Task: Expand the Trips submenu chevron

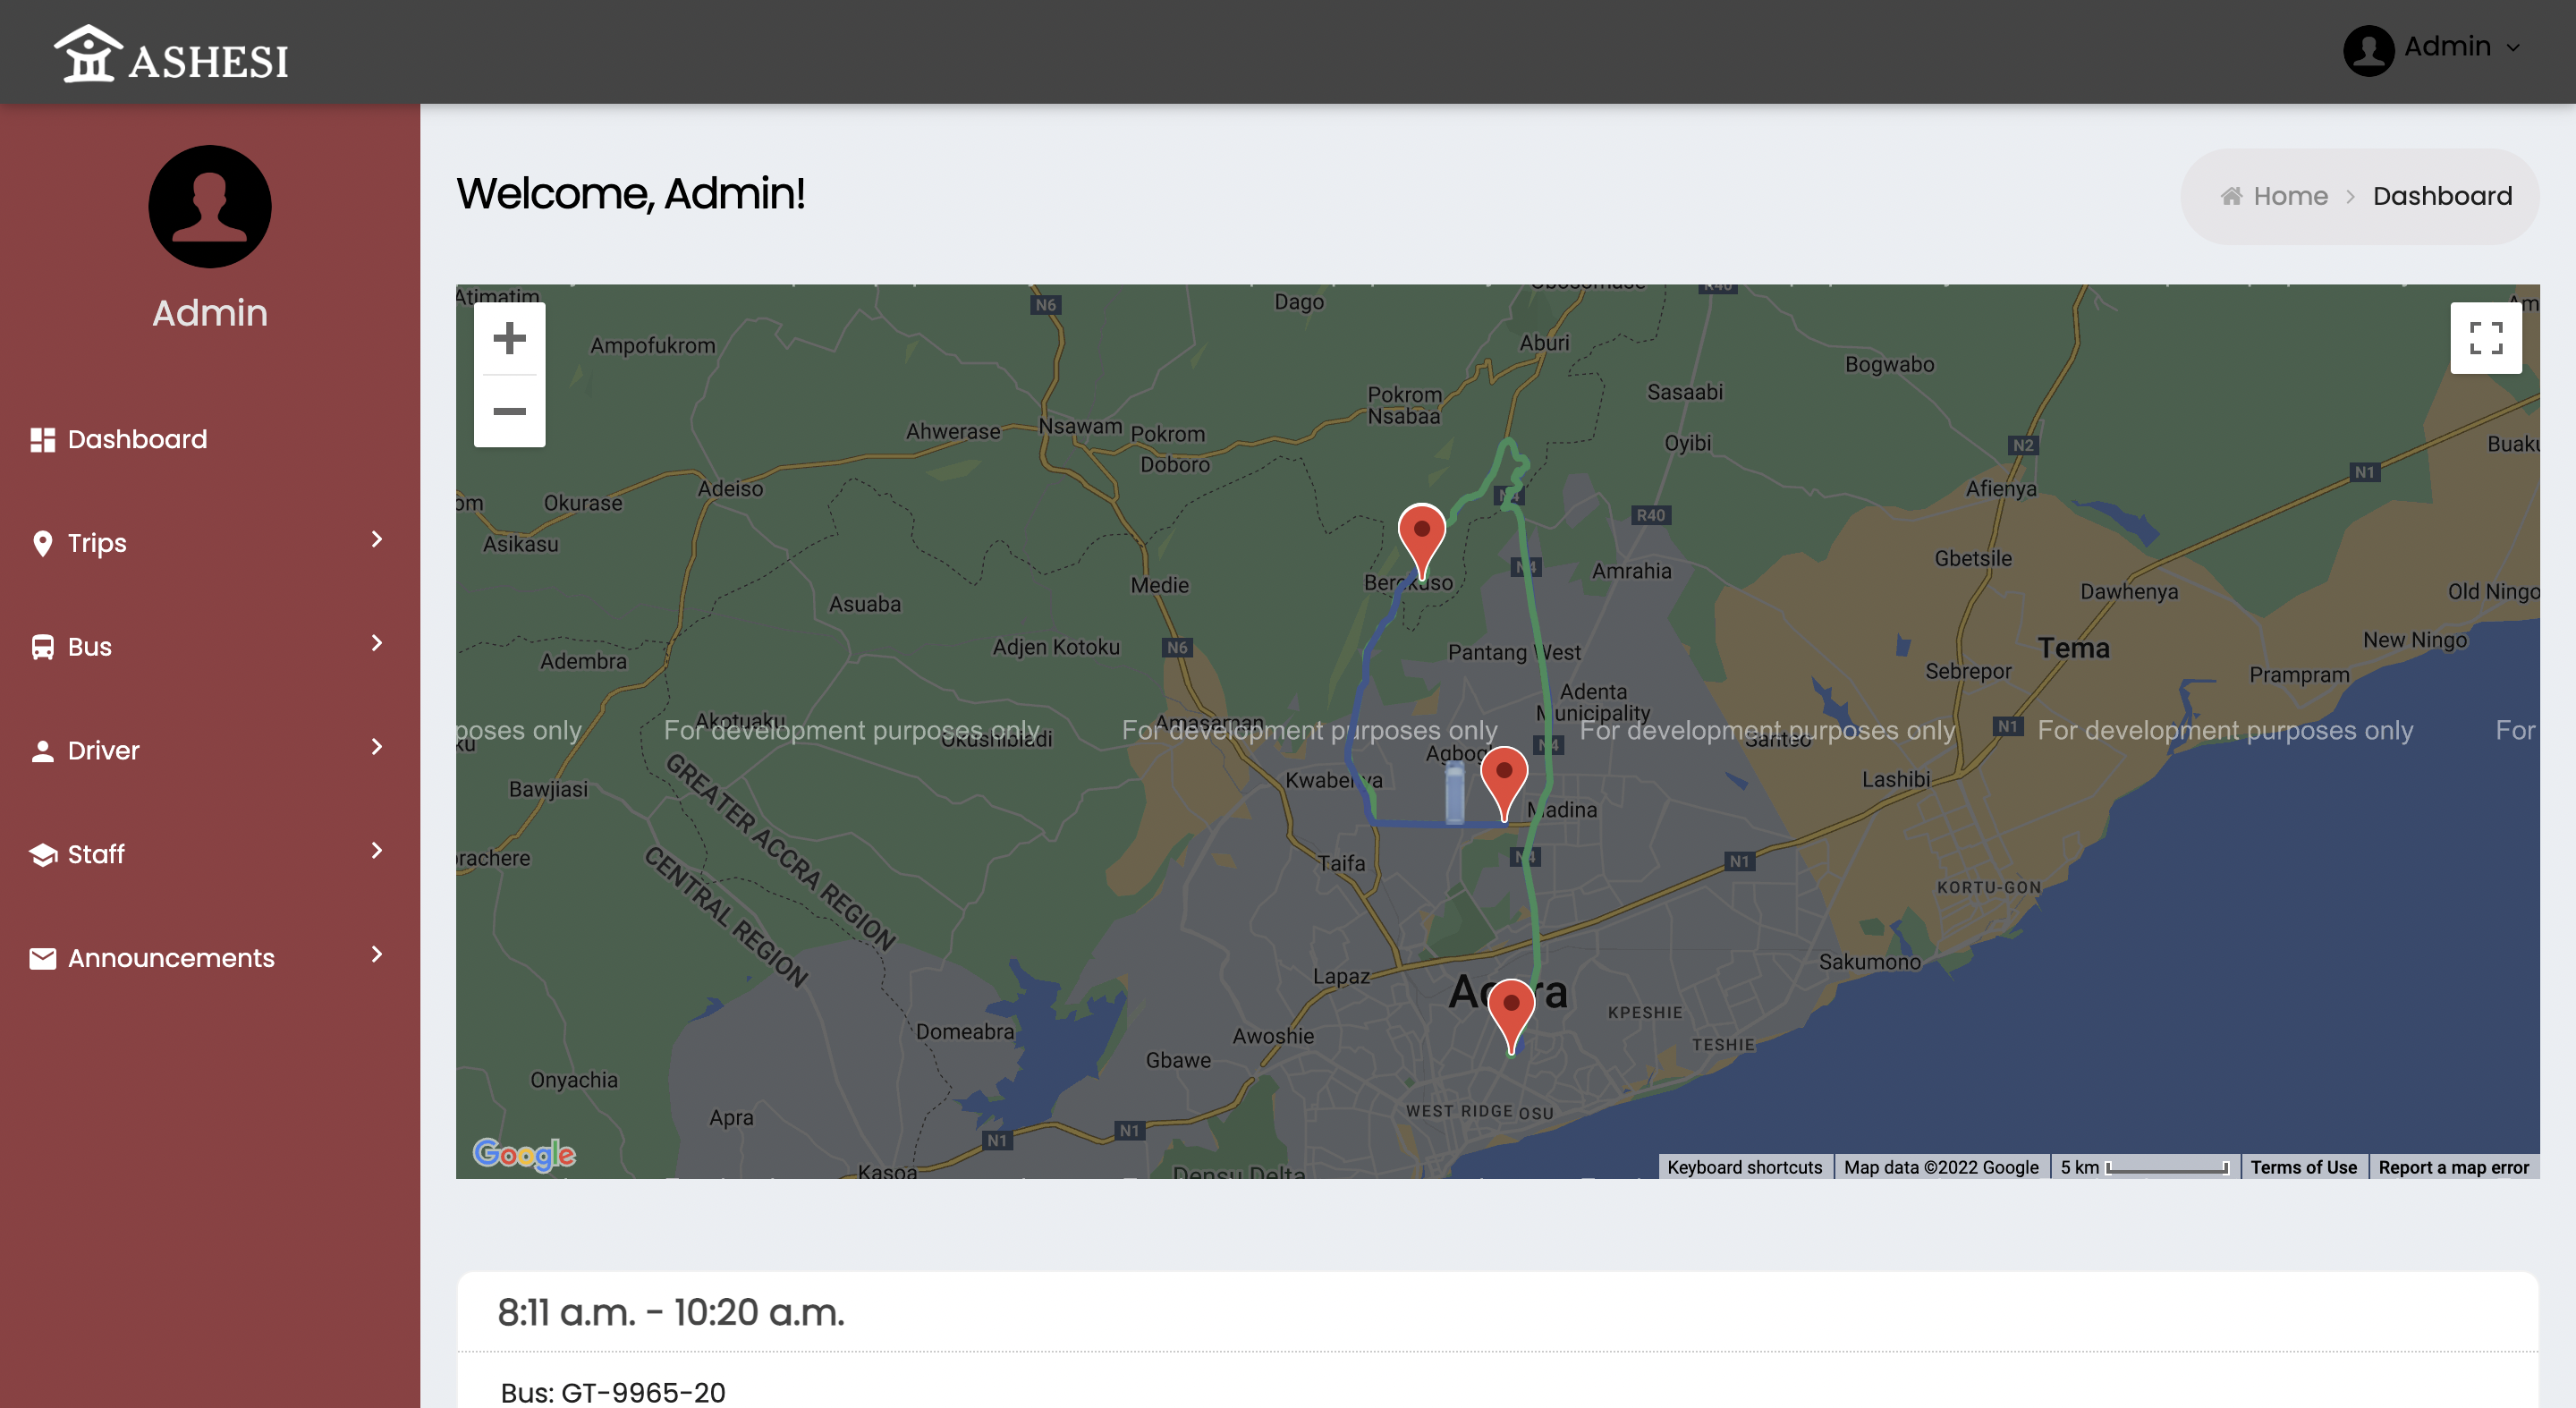Action: click(377, 540)
